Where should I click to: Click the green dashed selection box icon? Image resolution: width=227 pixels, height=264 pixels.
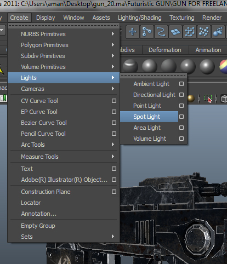(x=208, y=99)
